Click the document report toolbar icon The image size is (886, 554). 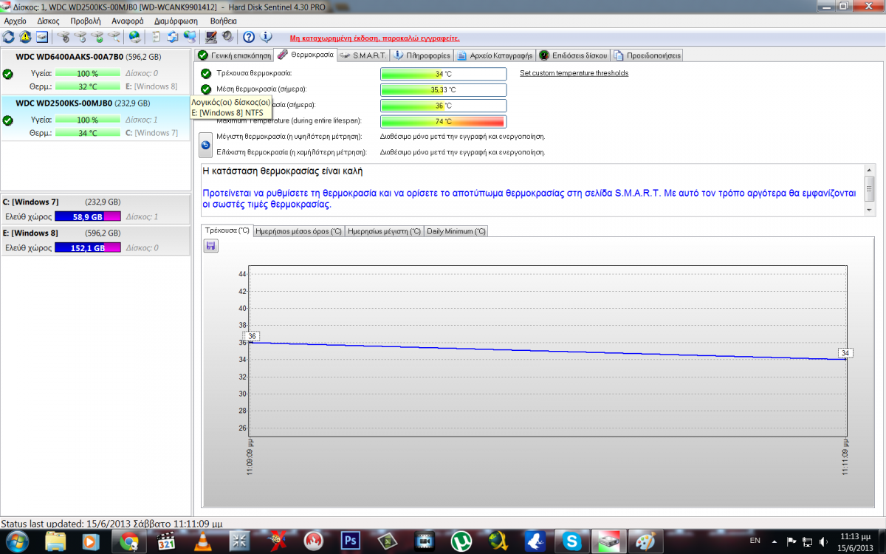tap(156, 37)
